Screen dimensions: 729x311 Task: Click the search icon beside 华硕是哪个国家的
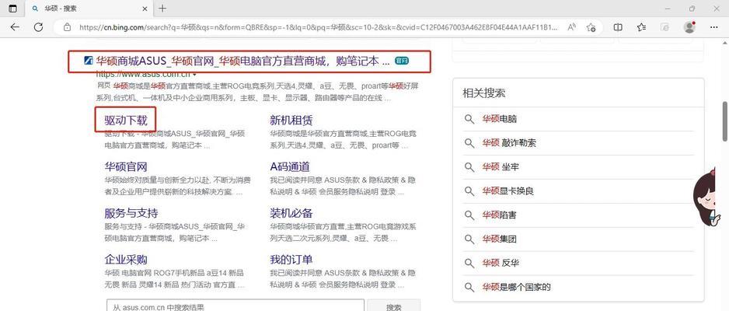469,287
